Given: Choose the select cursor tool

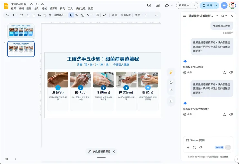Looking at the screenshot, I should click(x=71, y=15).
